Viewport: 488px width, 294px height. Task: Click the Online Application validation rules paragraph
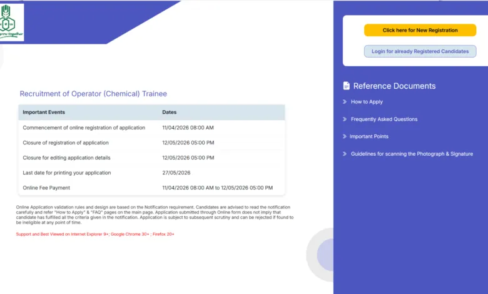point(155,215)
